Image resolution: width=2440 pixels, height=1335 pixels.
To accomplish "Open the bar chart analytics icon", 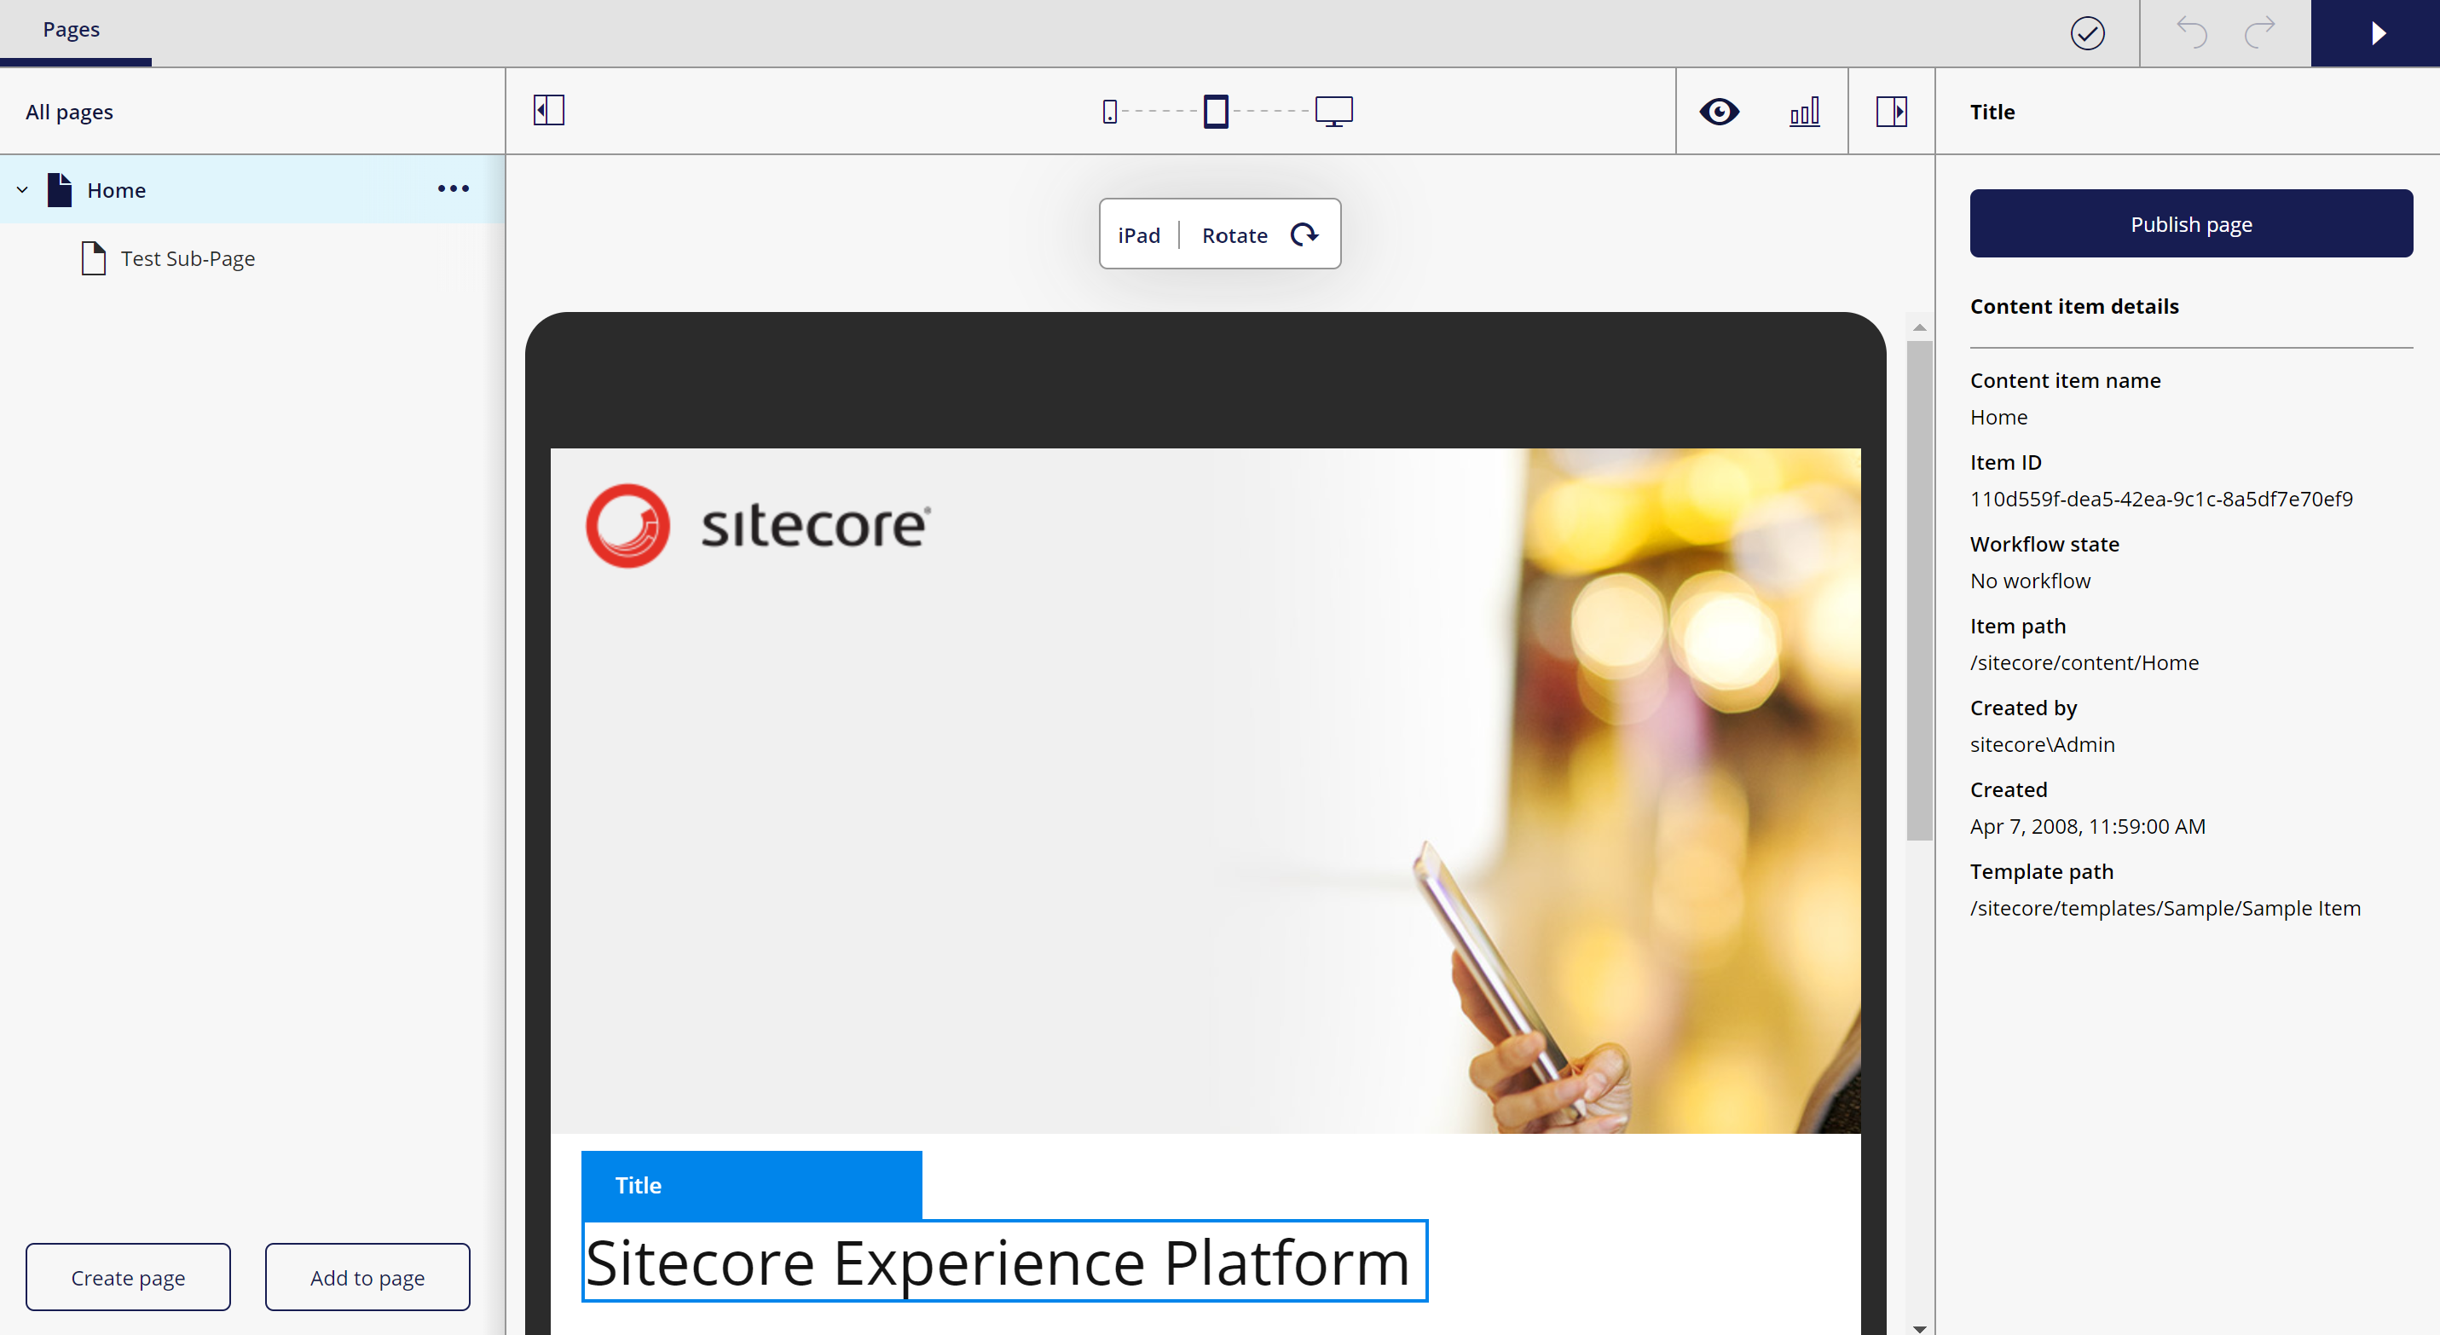I will click(x=1805, y=112).
